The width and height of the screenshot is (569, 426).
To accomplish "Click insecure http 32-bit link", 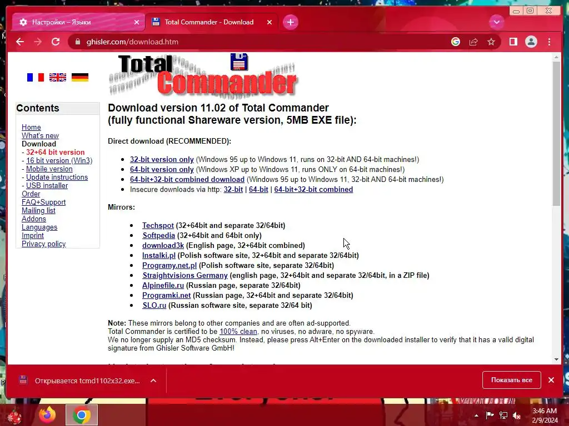I will pyautogui.click(x=233, y=189).
